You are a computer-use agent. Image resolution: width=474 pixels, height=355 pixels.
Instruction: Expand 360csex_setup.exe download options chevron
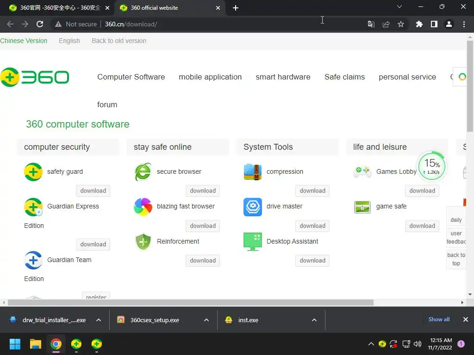pos(206,320)
